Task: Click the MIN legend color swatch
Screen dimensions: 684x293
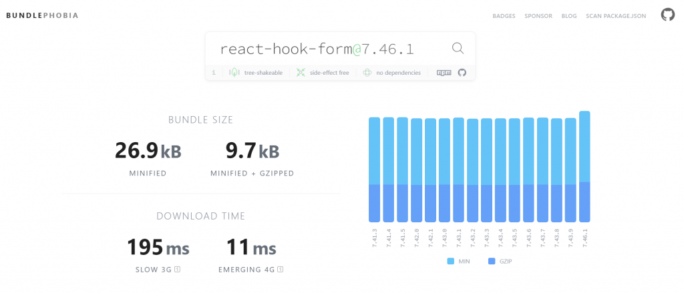Action: click(451, 262)
